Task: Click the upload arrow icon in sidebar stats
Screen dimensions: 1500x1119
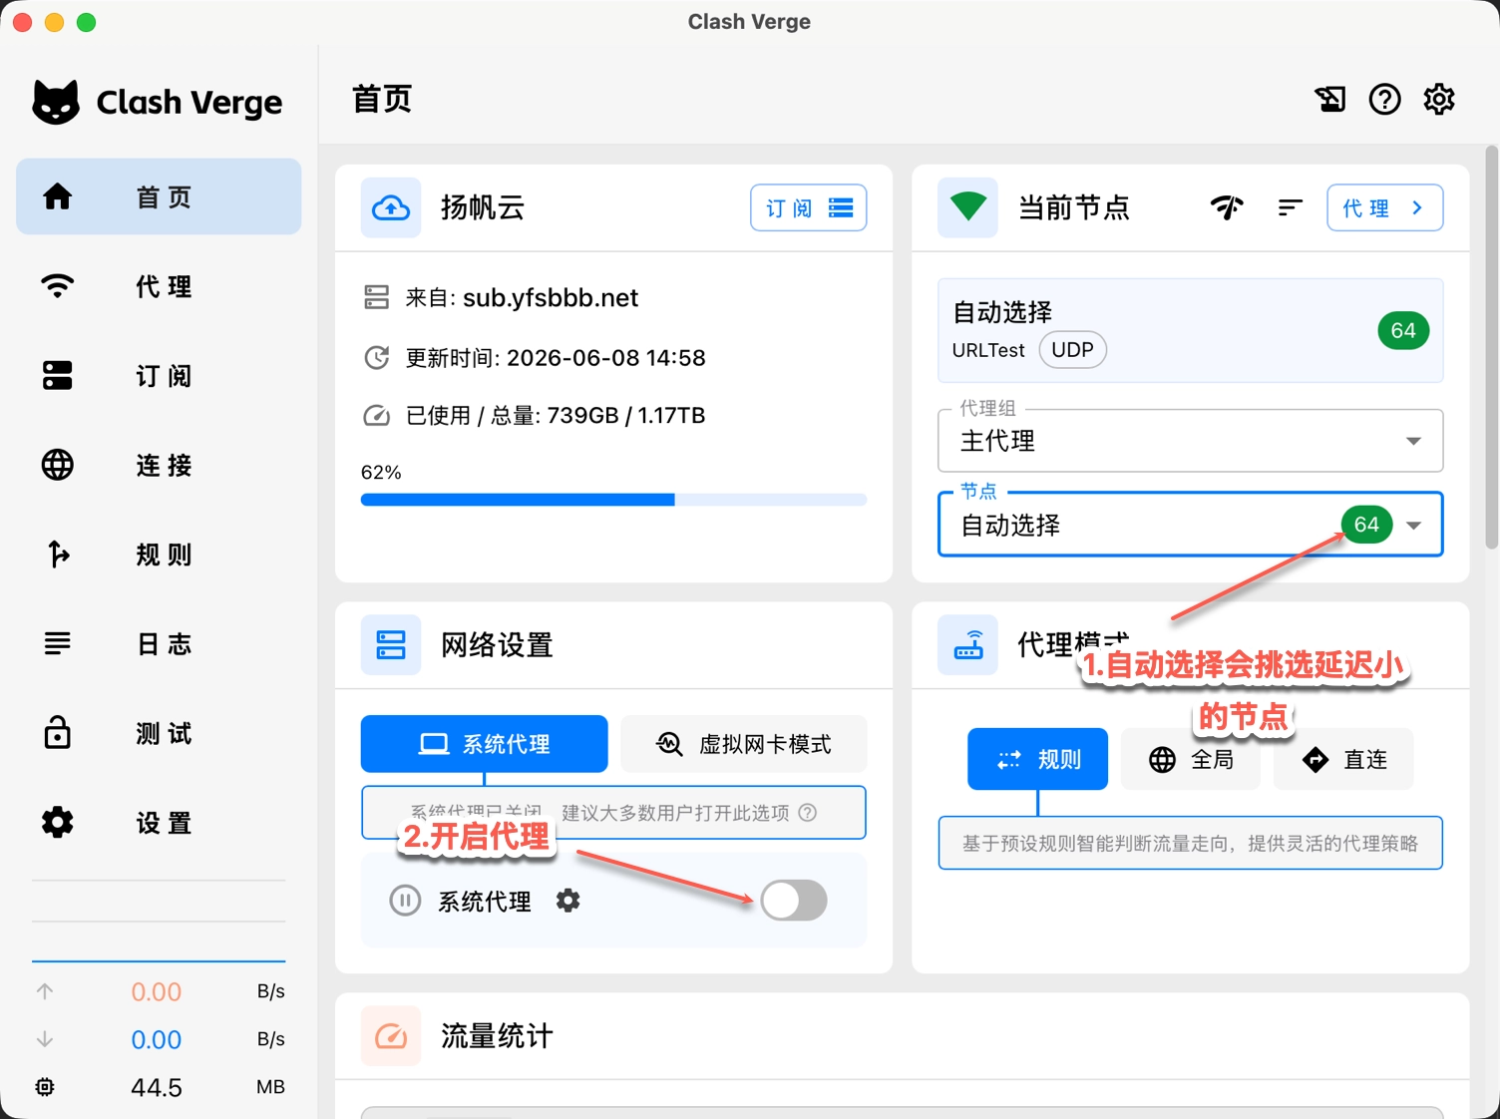Action: coord(45,991)
